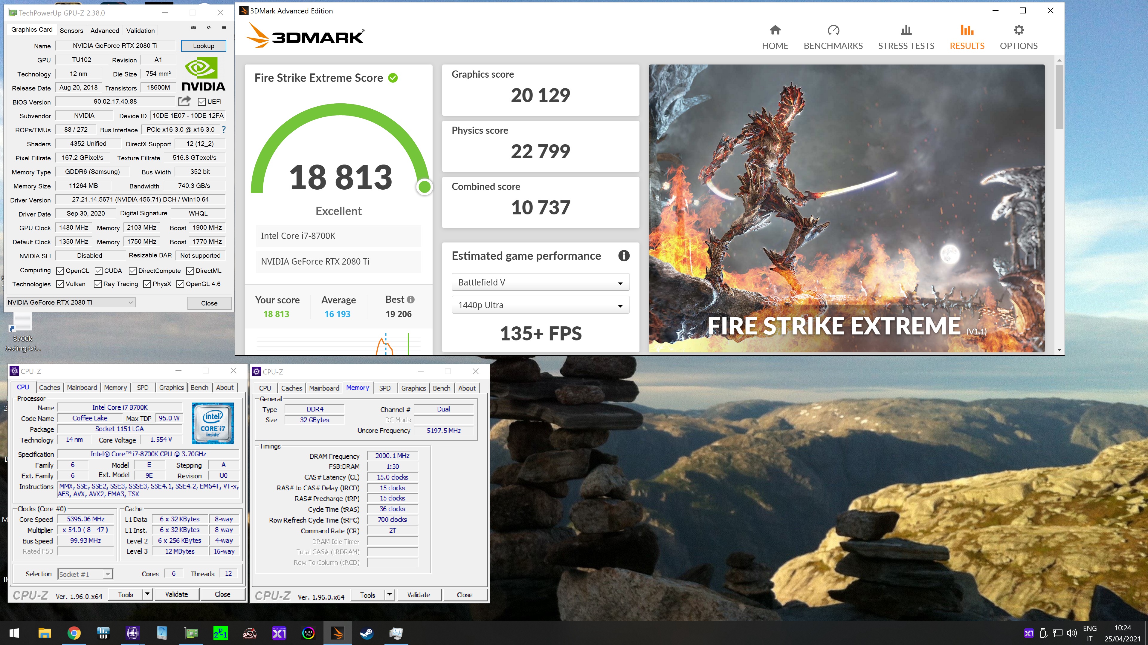Screen dimensions: 1148x645
Task: Click NVIDIA GeForce RTX 2080 Ti result field
Action: (338, 262)
